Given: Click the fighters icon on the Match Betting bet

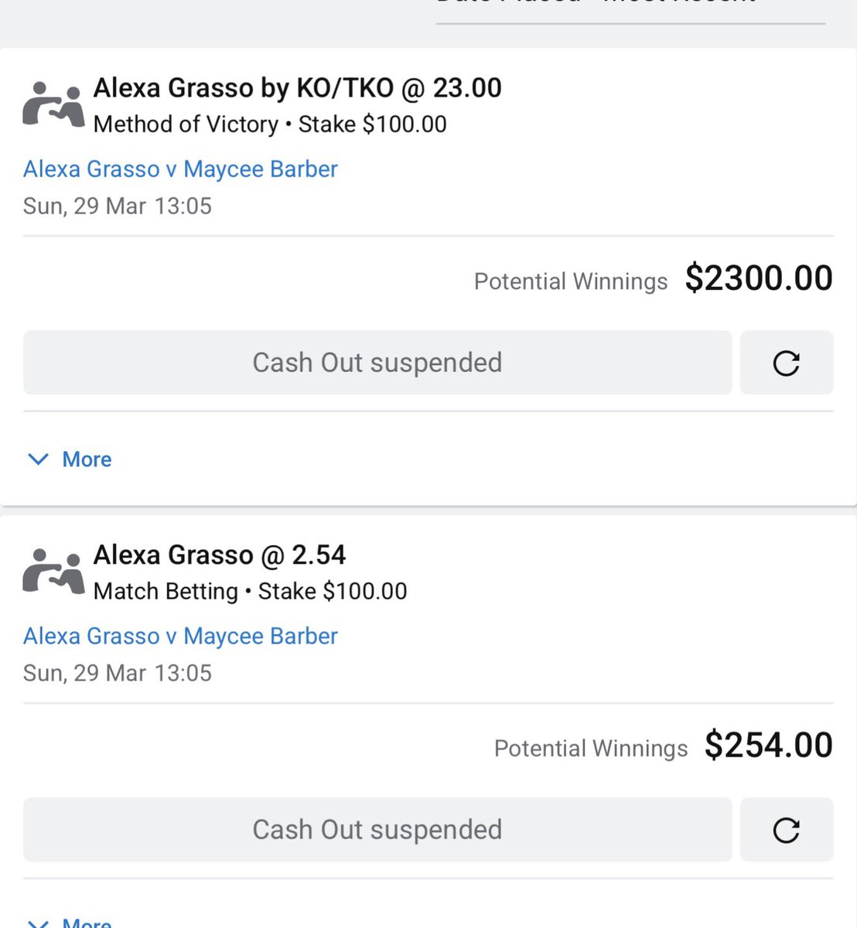Looking at the screenshot, I should click(x=53, y=572).
